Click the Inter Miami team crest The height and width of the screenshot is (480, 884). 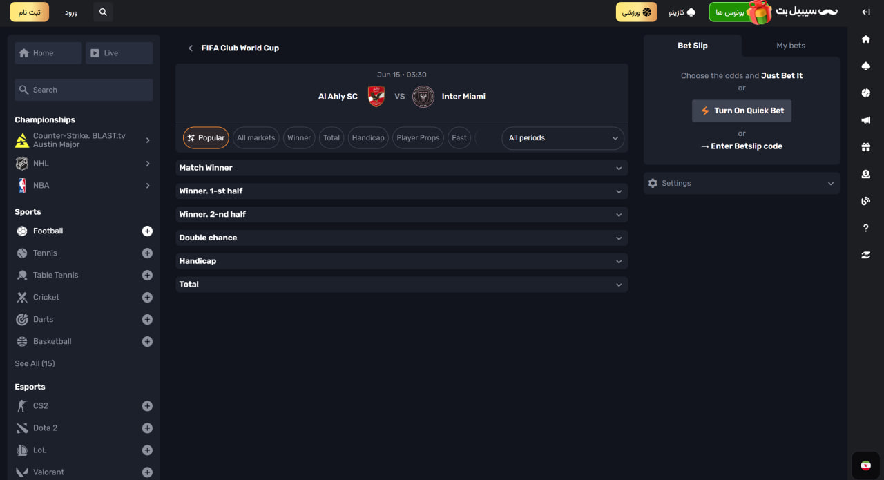(423, 97)
